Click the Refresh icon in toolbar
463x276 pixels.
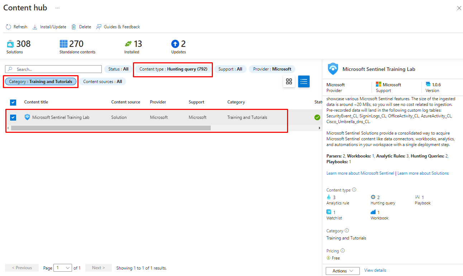(9, 27)
